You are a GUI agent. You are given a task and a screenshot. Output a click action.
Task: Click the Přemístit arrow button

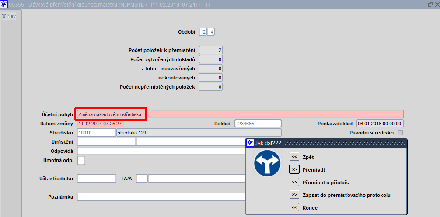(294, 170)
